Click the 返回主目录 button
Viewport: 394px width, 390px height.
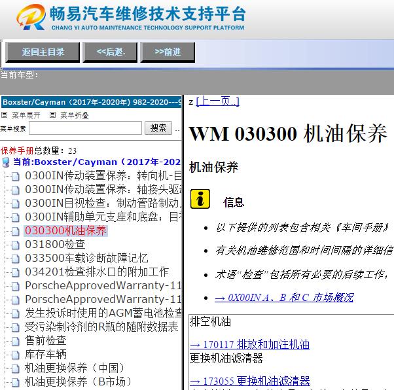pos(43,52)
